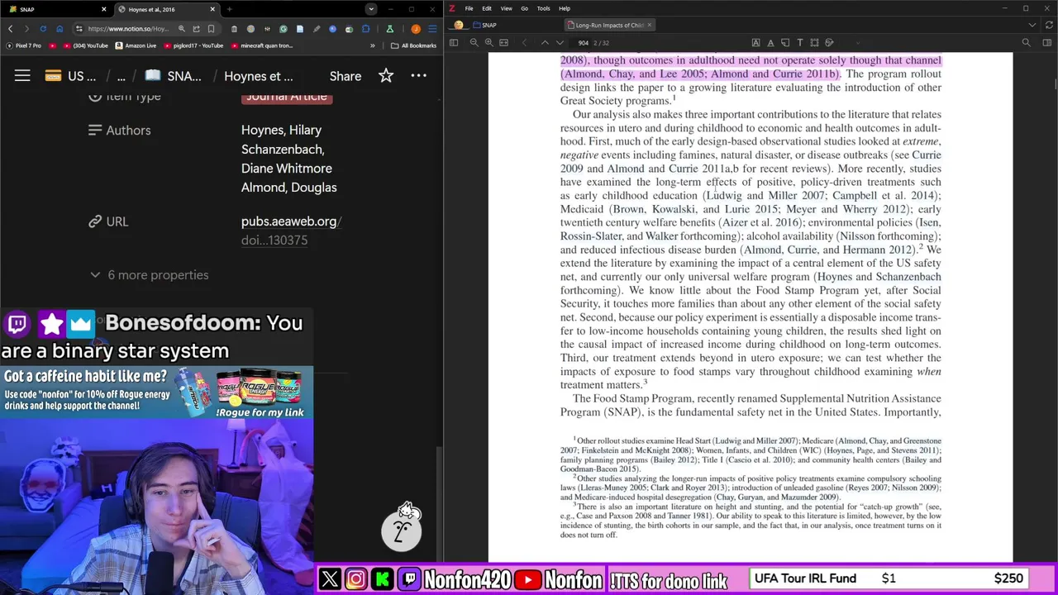Open browser profile avatar

pyautogui.click(x=416, y=29)
